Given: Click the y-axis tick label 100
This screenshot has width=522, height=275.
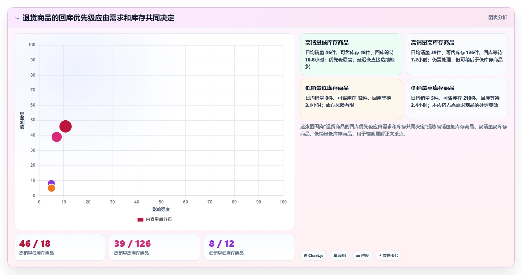Looking at the screenshot, I should point(31,45).
